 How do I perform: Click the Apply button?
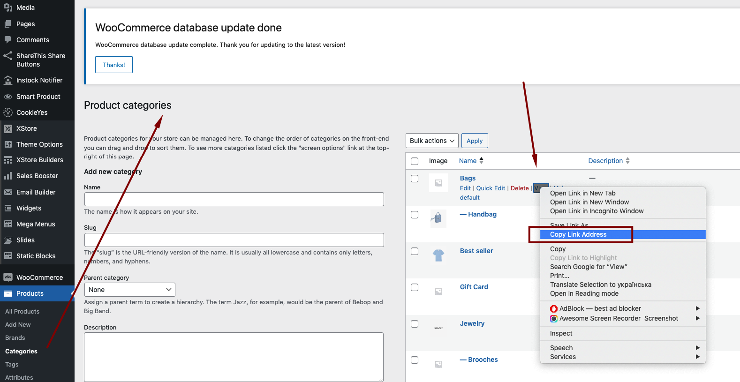click(475, 141)
